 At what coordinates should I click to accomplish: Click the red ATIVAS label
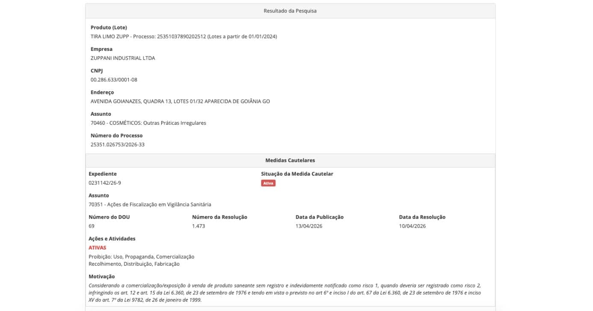pyautogui.click(x=97, y=248)
